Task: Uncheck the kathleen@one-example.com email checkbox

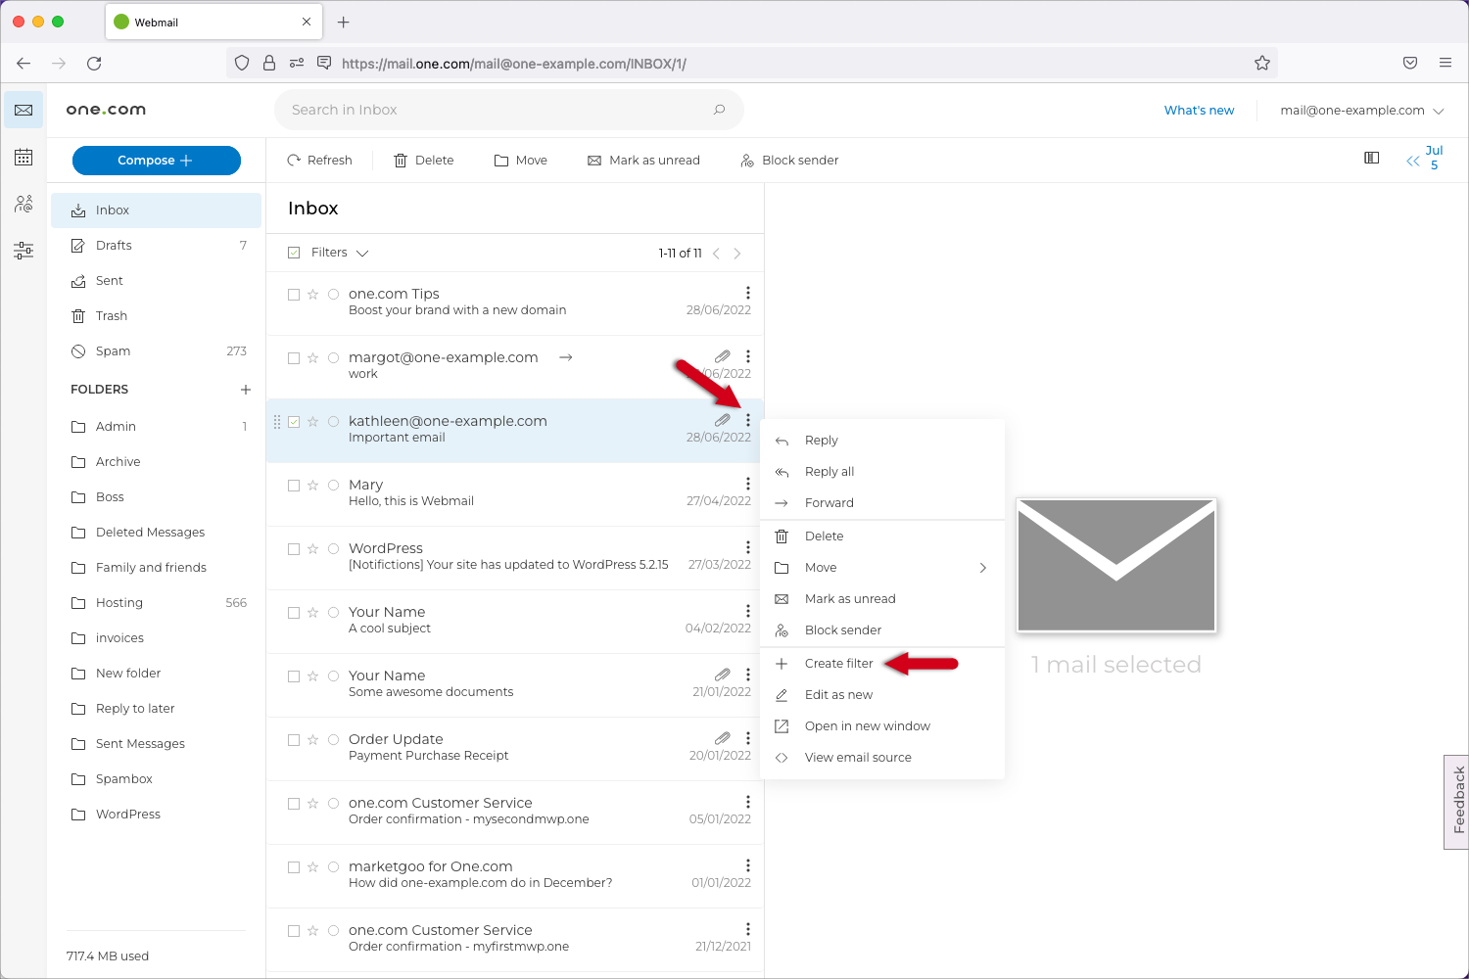Action: point(294,422)
